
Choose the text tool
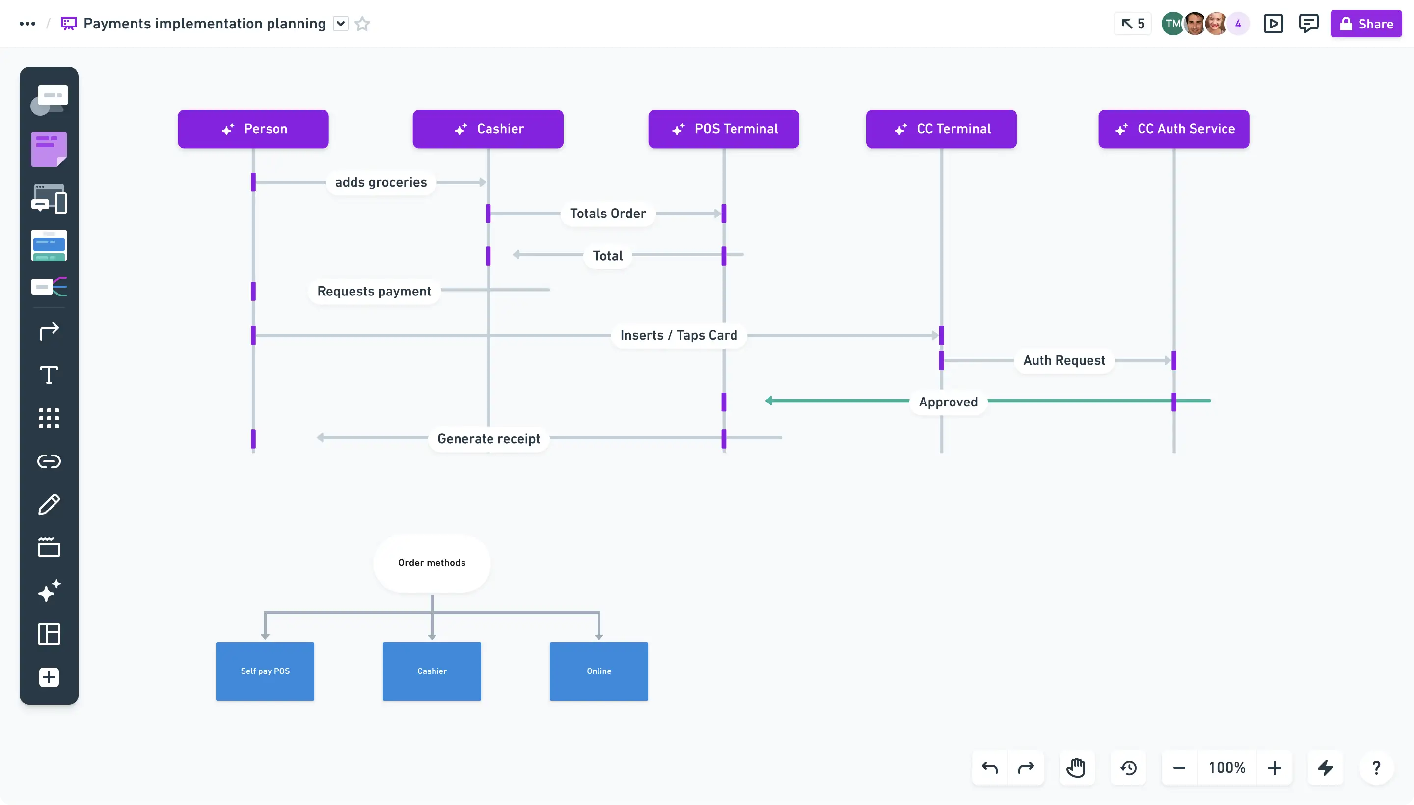point(49,375)
